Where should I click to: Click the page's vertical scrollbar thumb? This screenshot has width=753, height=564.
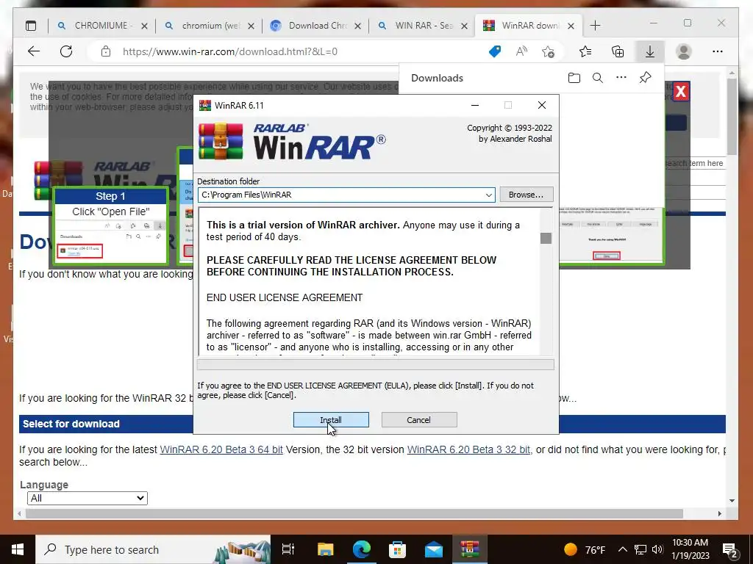pyautogui.click(x=732, y=117)
